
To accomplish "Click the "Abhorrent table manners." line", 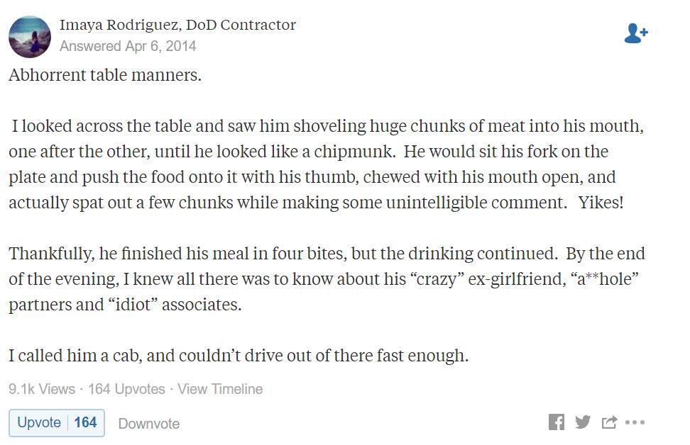I will tap(105, 75).
